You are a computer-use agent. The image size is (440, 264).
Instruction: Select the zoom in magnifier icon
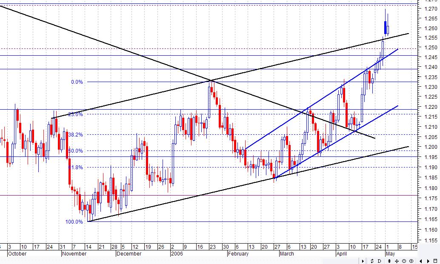411,260
